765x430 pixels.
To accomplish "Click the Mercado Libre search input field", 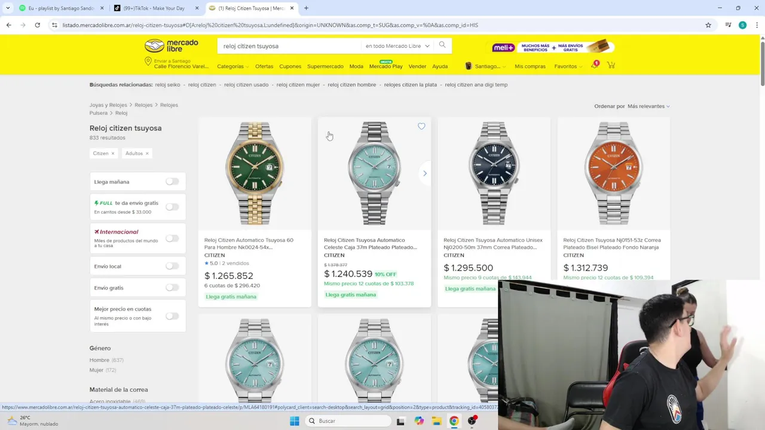I will click(290, 46).
